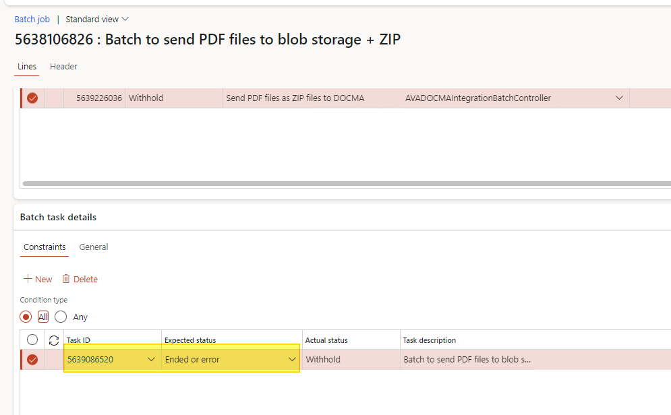
Task: Select the Constraints tab
Action: [45, 247]
